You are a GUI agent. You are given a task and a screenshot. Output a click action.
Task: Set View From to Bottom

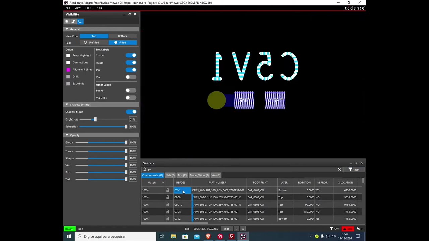point(122,36)
